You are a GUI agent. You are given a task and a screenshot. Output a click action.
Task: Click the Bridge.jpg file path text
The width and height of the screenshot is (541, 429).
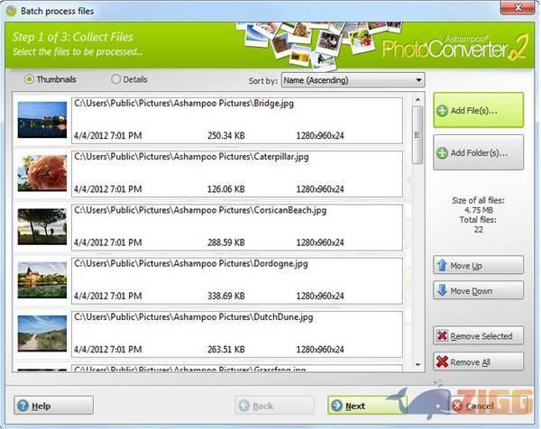pos(184,104)
